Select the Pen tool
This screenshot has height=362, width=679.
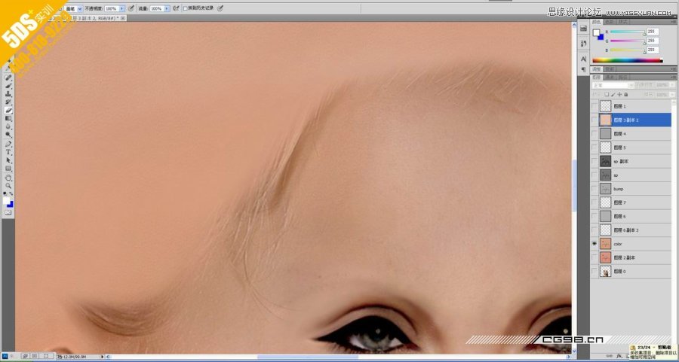click(8, 144)
